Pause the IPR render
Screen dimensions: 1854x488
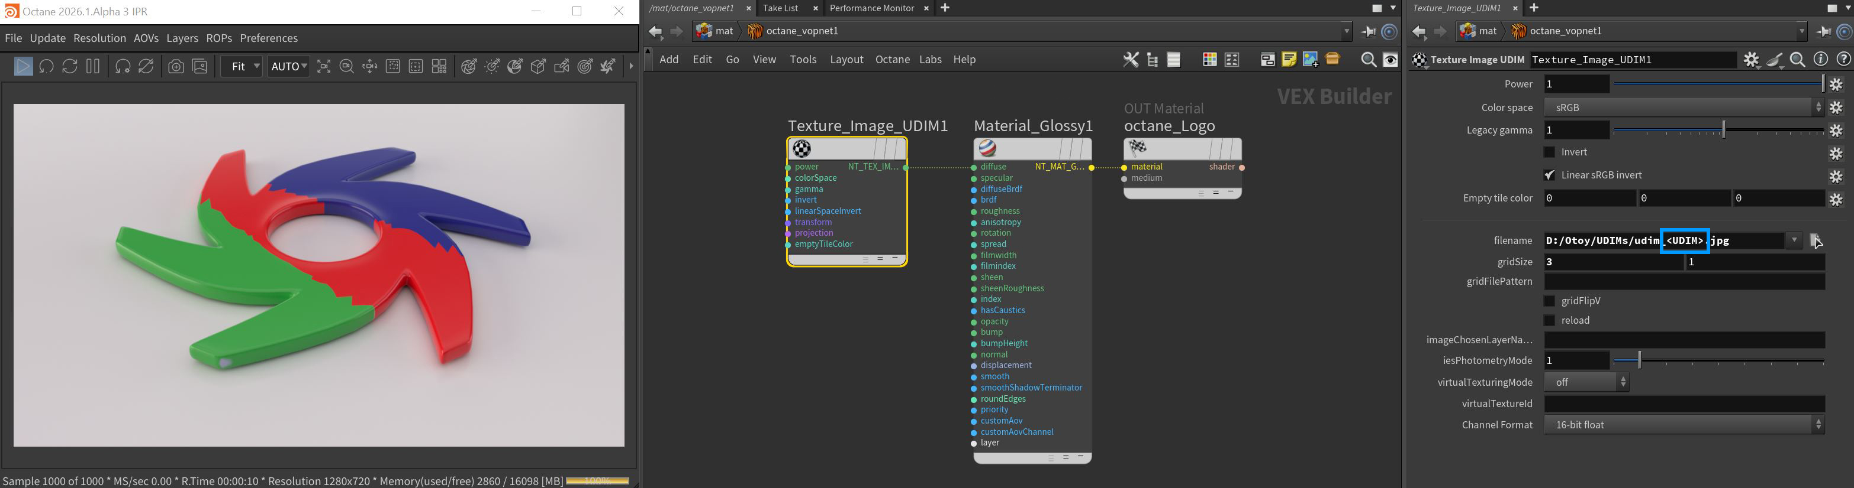tap(93, 67)
